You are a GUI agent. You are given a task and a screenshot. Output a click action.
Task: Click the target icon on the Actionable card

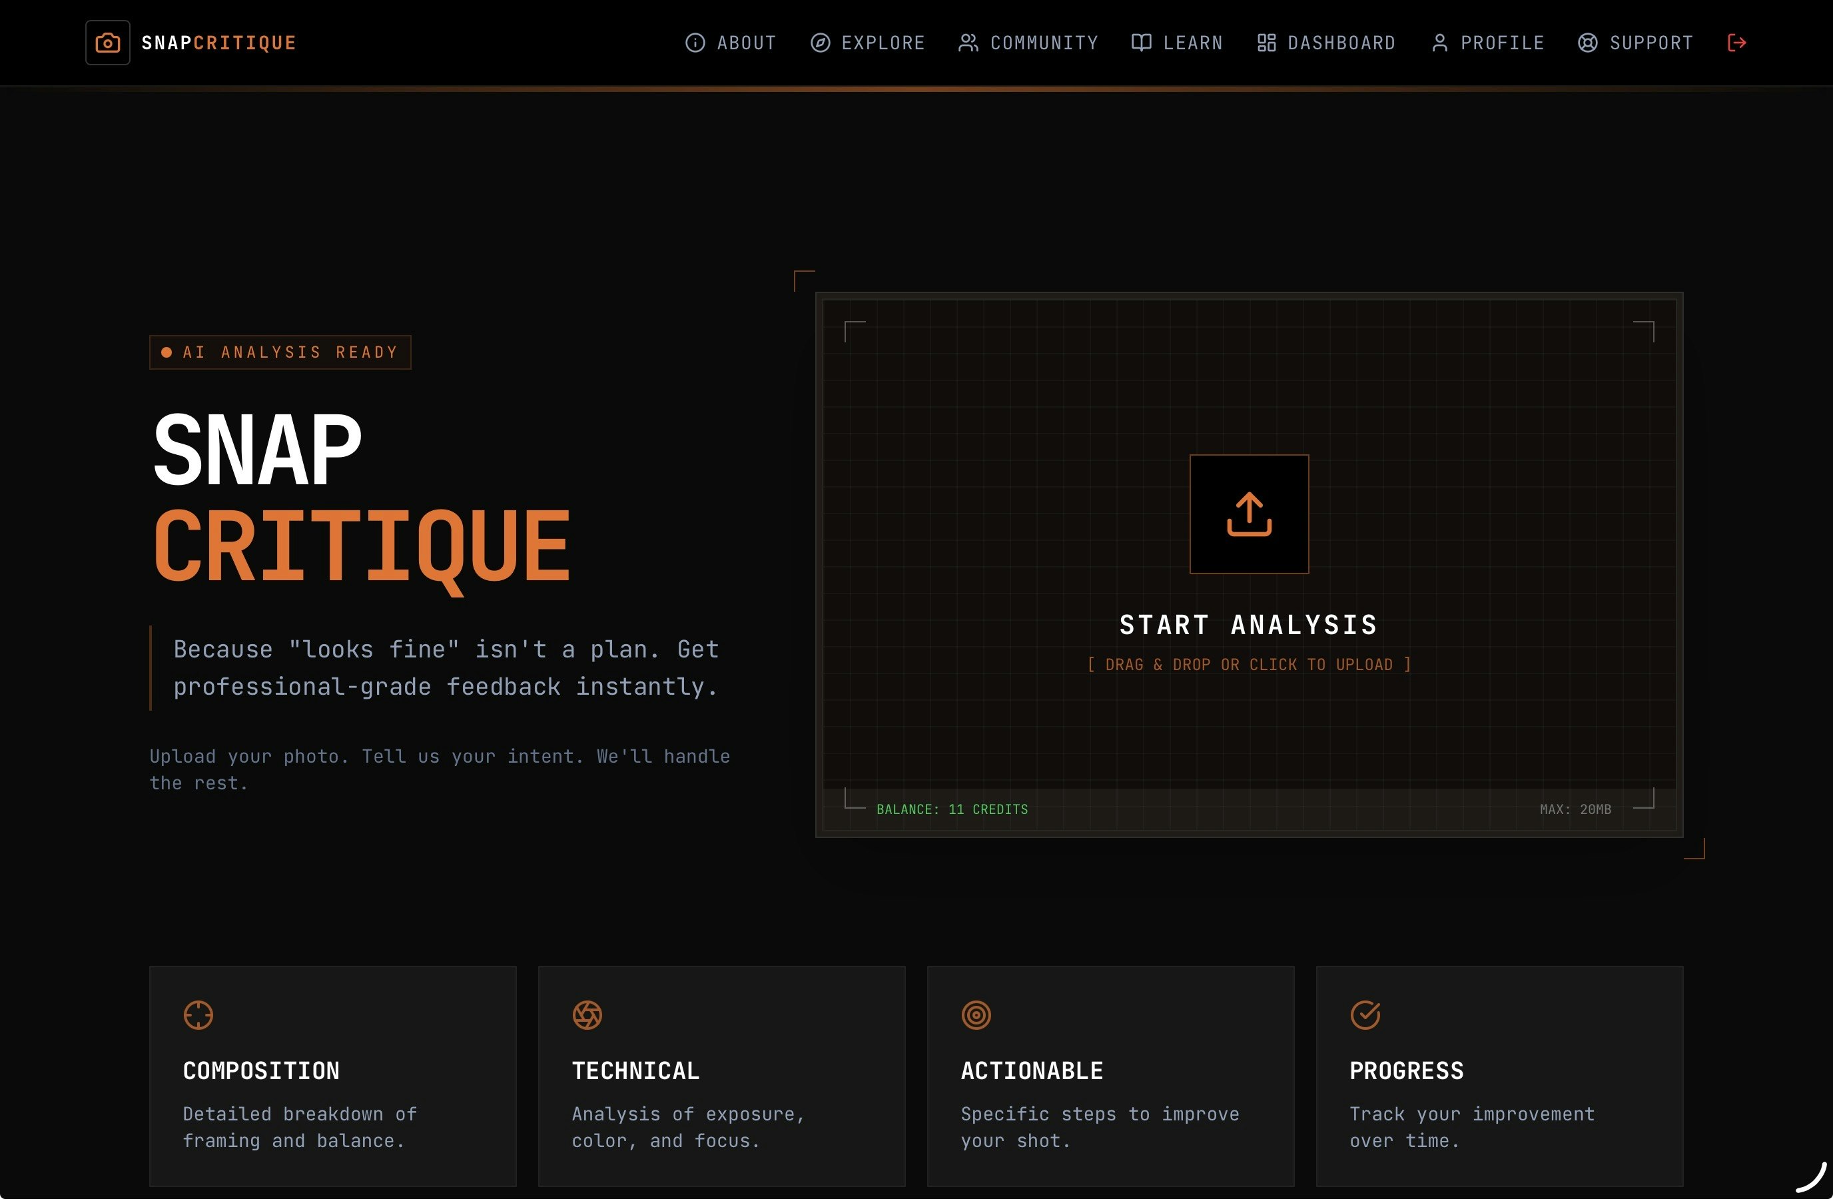[976, 1015]
